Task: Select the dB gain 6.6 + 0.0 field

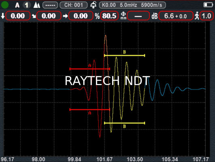Action: [176, 16]
